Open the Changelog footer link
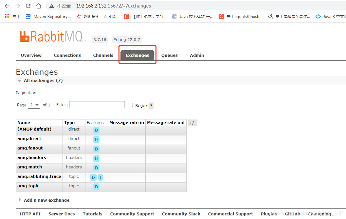The image size is (346, 219). 319,214
